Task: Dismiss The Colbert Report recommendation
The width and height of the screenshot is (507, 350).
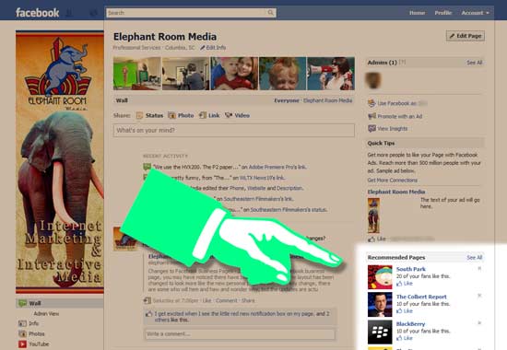Action: click(479, 296)
